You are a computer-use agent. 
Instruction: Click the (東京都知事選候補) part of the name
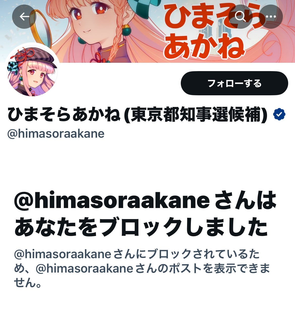196,115
